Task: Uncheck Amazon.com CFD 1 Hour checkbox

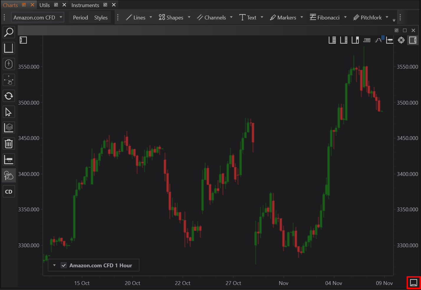Action: (x=64, y=265)
